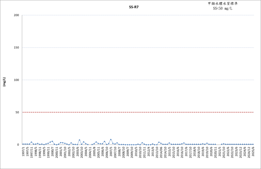
Task: Click the 2020/6 x-axis label
Action: (x=211, y=151)
